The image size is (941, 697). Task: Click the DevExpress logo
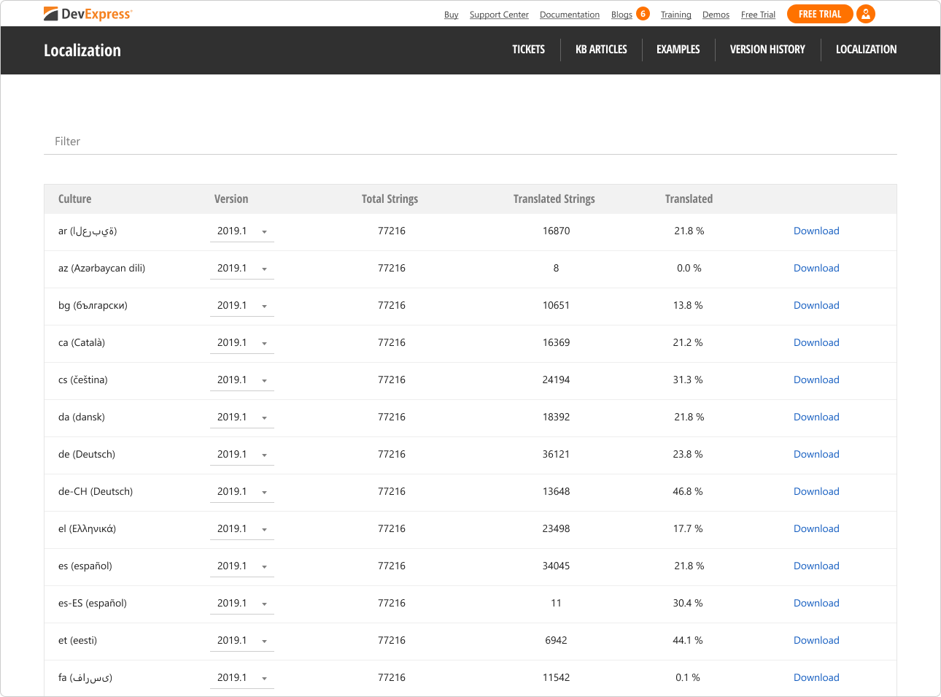(x=88, y=14)
